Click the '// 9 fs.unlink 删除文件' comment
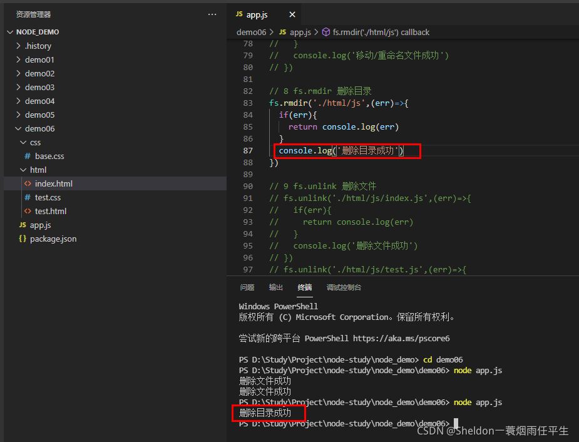 (x=323, y=186)
